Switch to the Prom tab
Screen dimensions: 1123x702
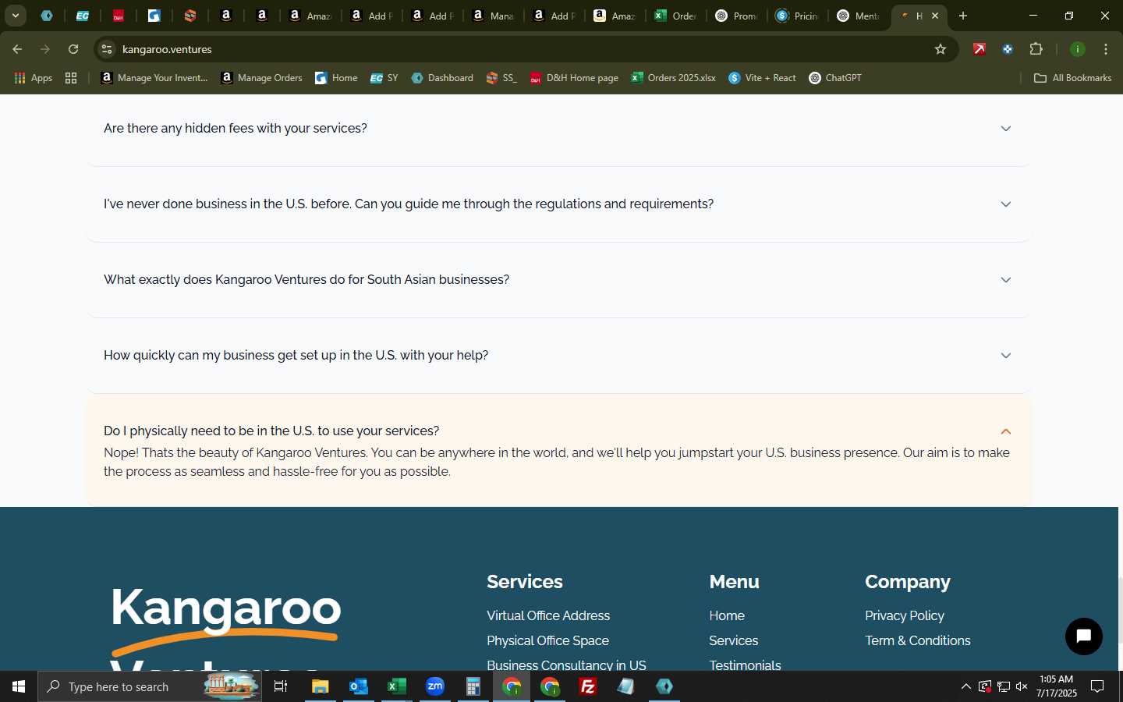736,16
